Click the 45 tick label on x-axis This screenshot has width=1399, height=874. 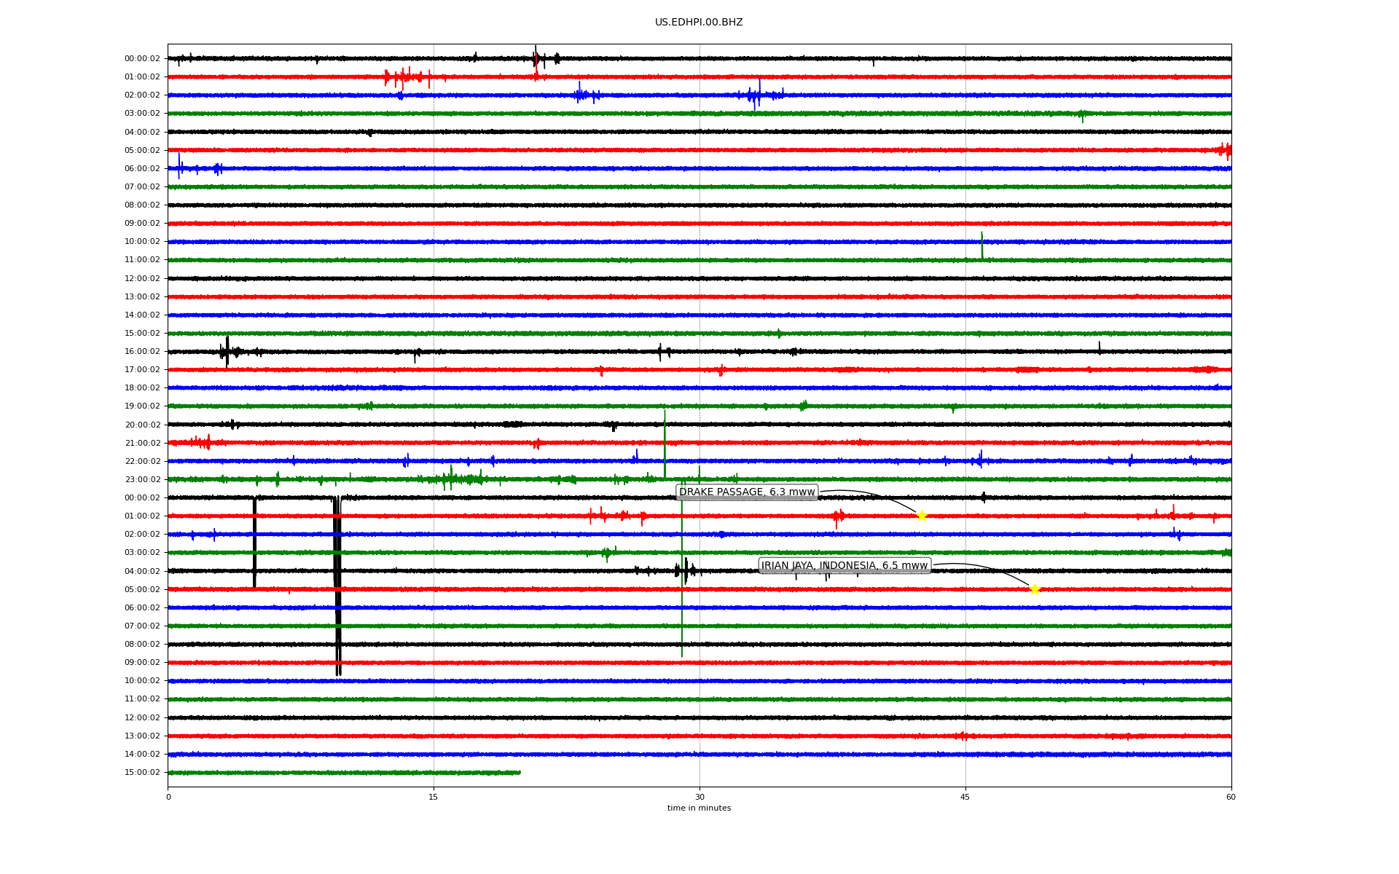tap(965, 797)
